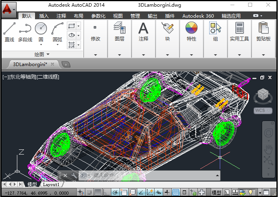The image size is (278, 197).
Task: Switch to the 精选应用 ribbon tab
Action: [231, 16]
